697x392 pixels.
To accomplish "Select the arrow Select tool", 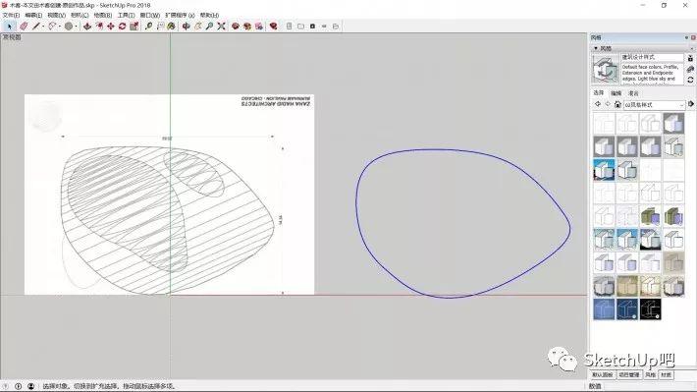I will [x=10, y=27].
